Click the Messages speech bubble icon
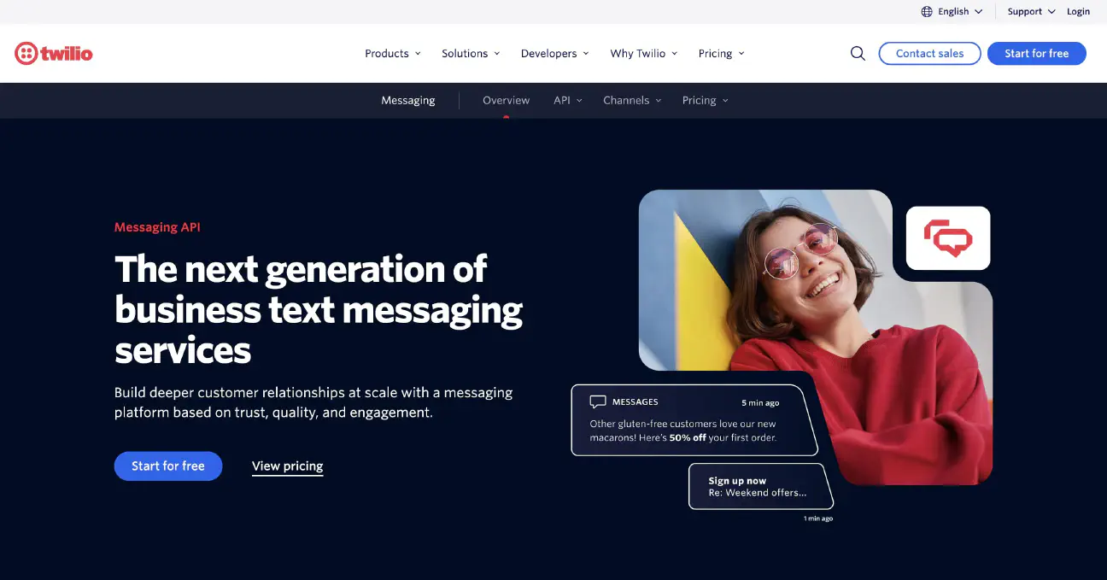This screenshot has height=580, width=1107. (x=598, y=401)
